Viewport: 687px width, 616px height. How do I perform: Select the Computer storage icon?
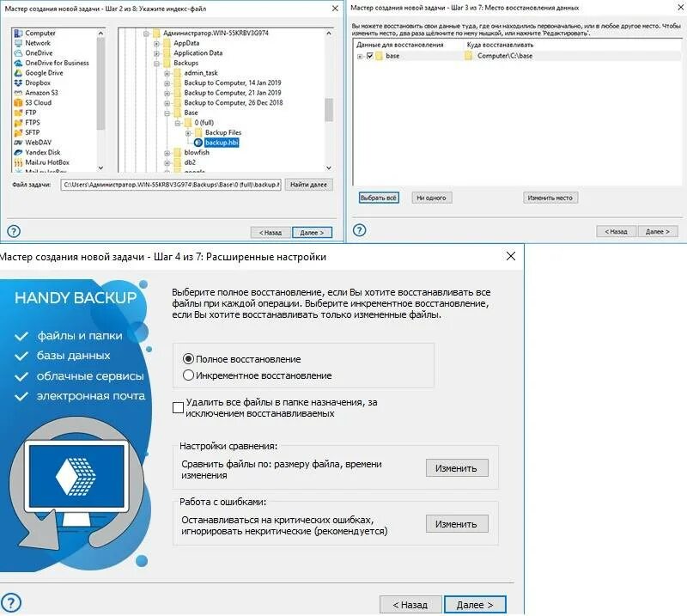pos(18,33)
